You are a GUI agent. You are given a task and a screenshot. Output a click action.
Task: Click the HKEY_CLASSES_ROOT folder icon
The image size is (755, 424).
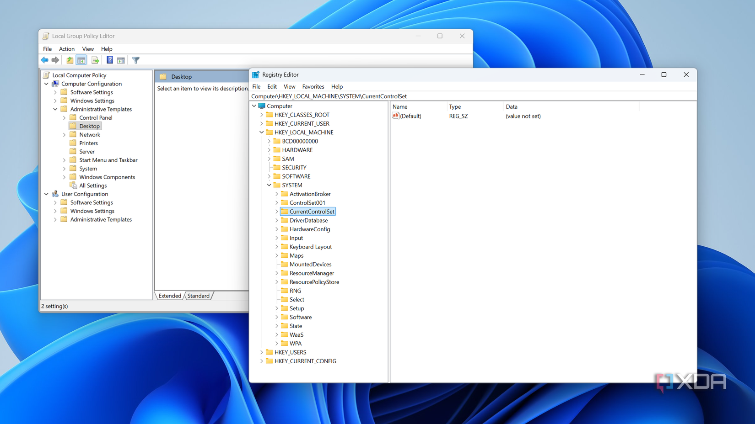[x=269, y=115]
